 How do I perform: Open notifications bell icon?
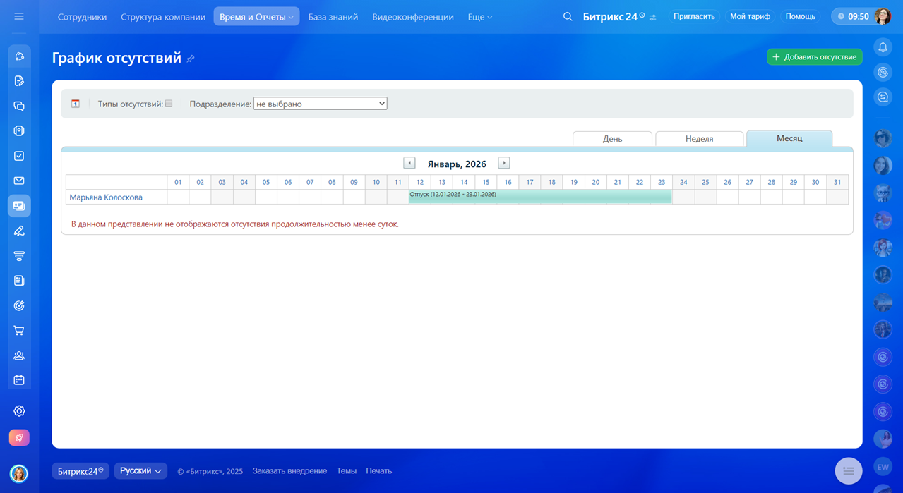pos(883,47)
